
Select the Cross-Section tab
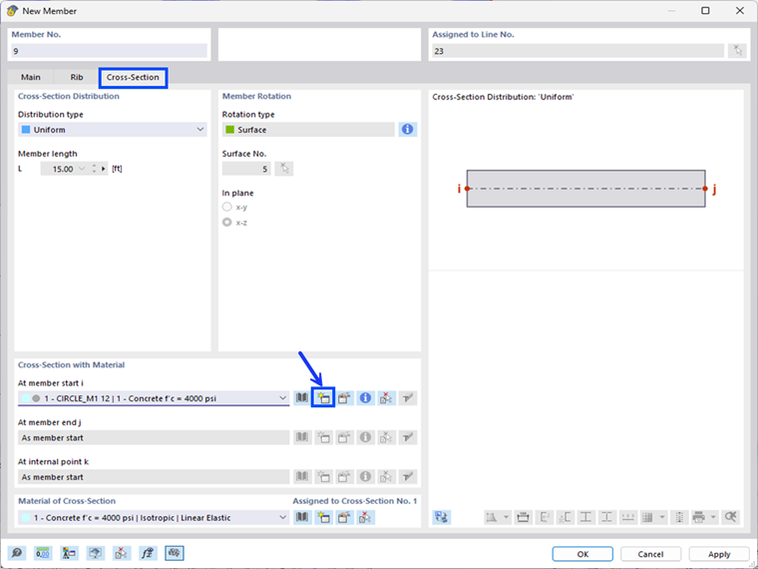click(x=133, y=77)
